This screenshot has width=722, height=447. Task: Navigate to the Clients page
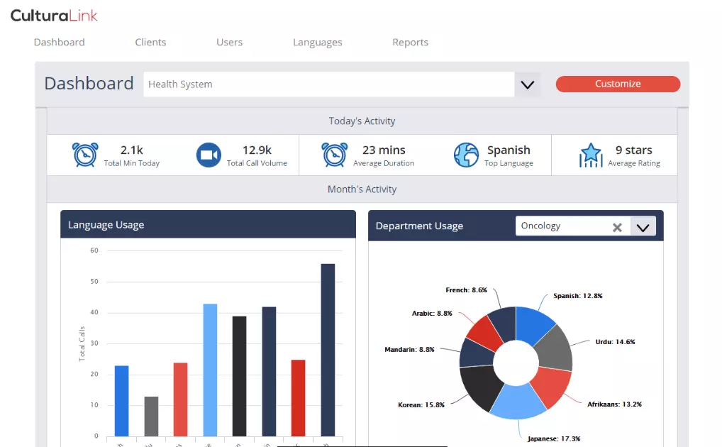pos(150,42)
